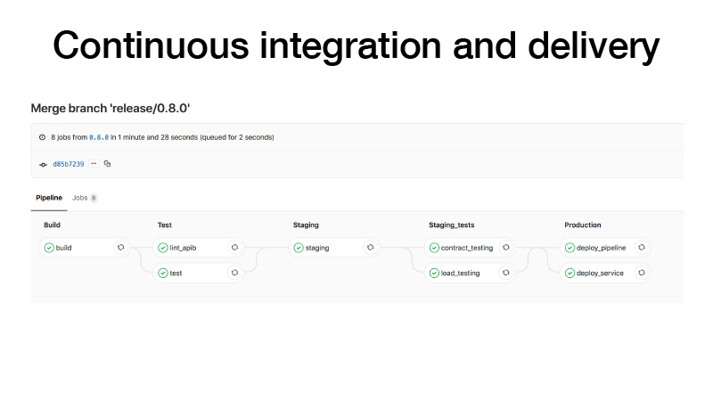This screenshot has height=401, width=713.
Task: Switch to the Pipeline tab
Action: (49, 197)
